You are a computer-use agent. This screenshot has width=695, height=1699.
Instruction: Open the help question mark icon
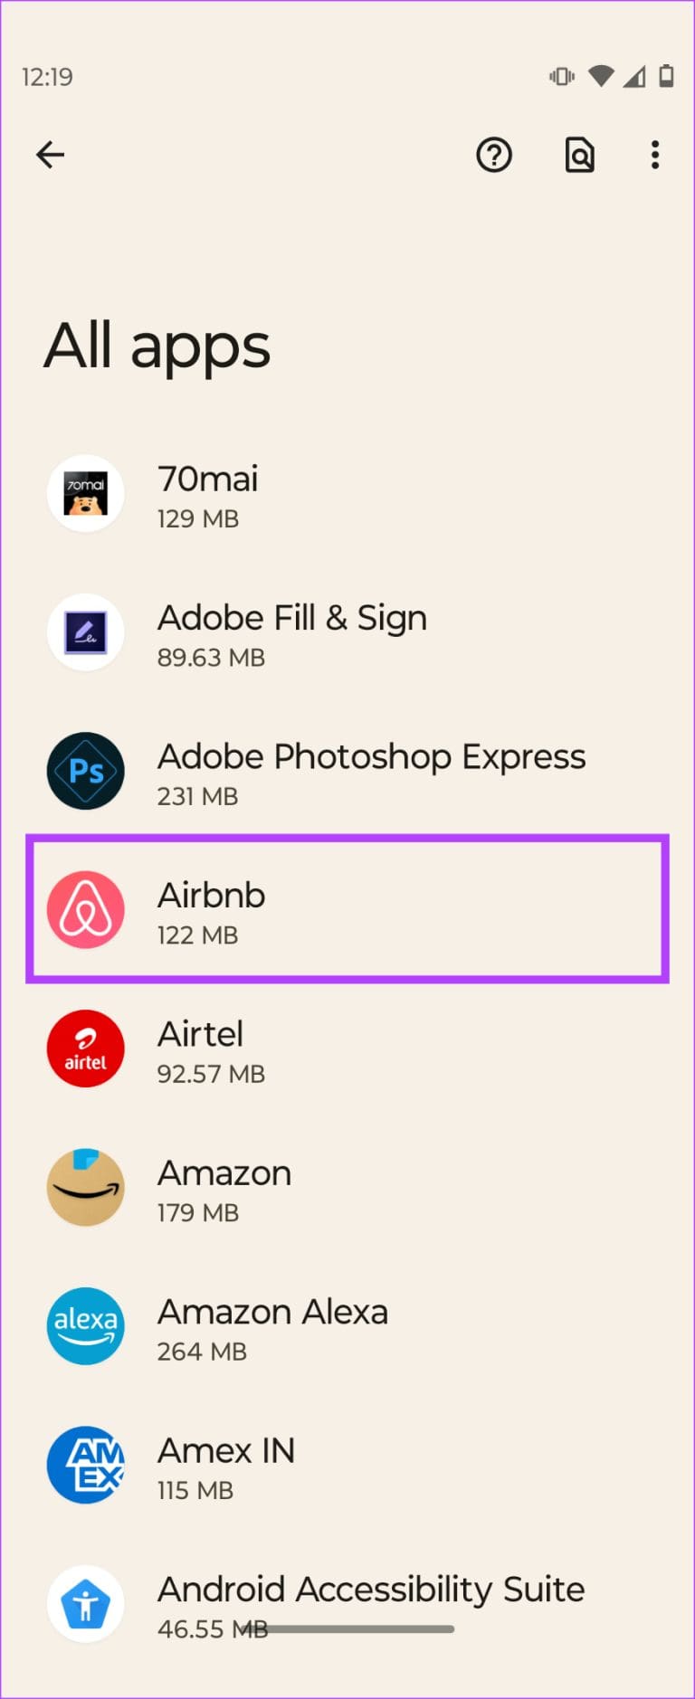tap(494, 156)
